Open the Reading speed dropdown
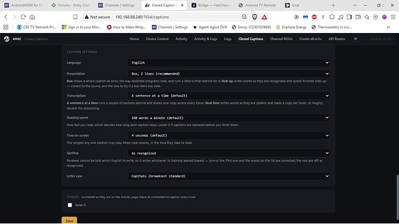This screenshot has width=399, height=224. tap(228, 117)
